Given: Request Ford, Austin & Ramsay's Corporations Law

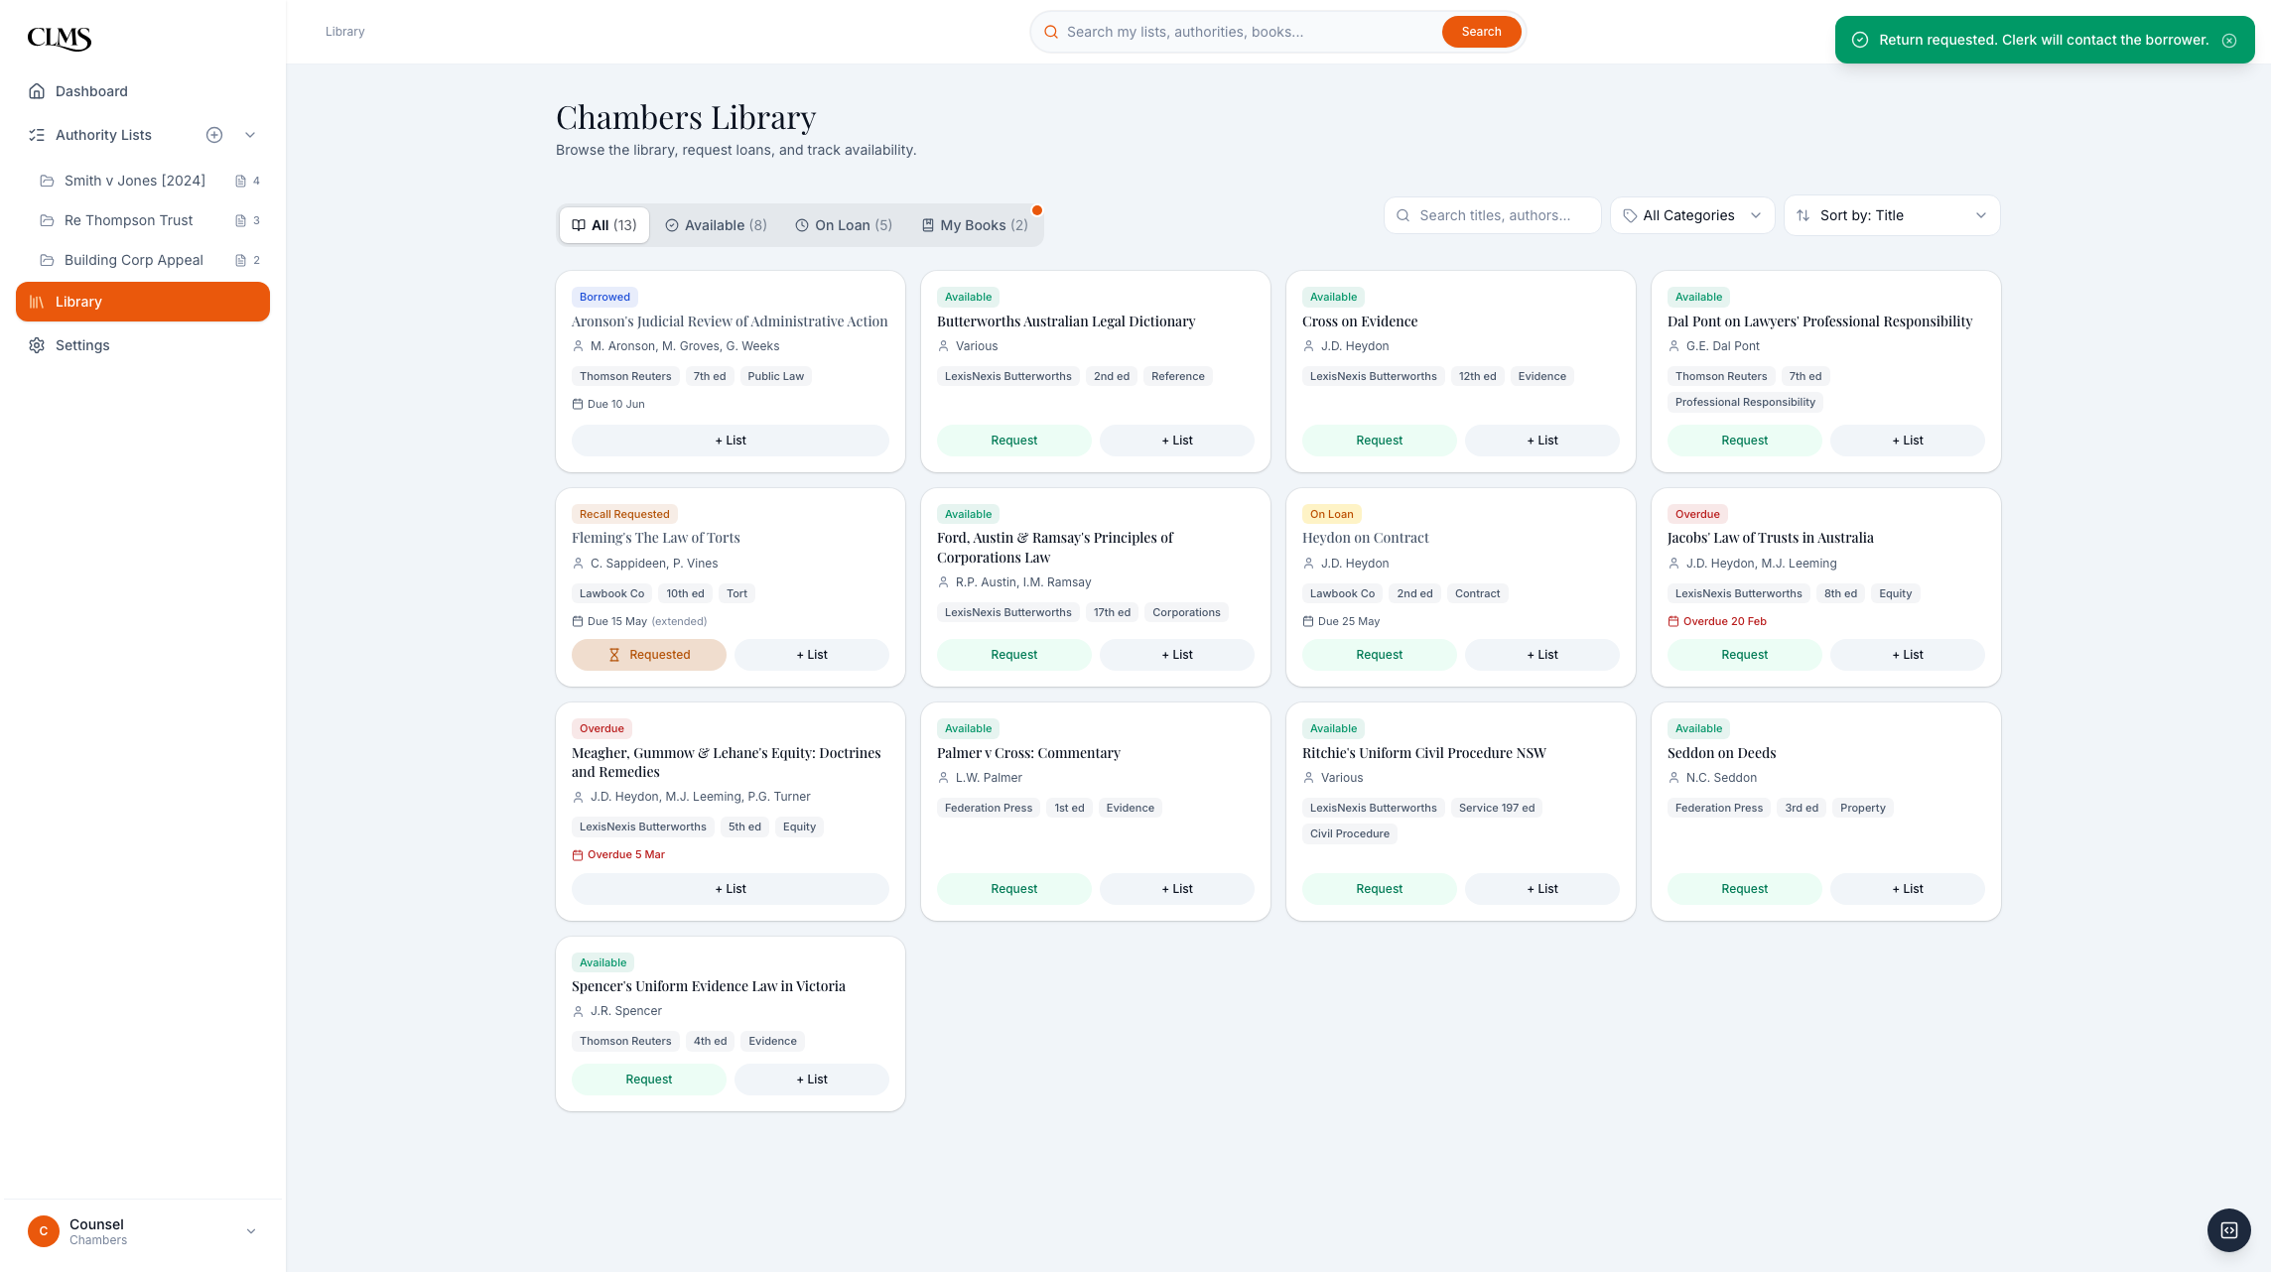Looking at the screenshot, I should [x=1014, y=655].
